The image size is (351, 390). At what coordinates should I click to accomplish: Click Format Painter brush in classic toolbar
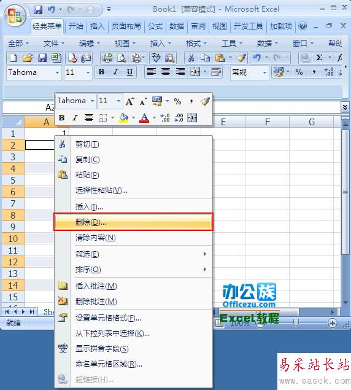[x=241, y=58]
